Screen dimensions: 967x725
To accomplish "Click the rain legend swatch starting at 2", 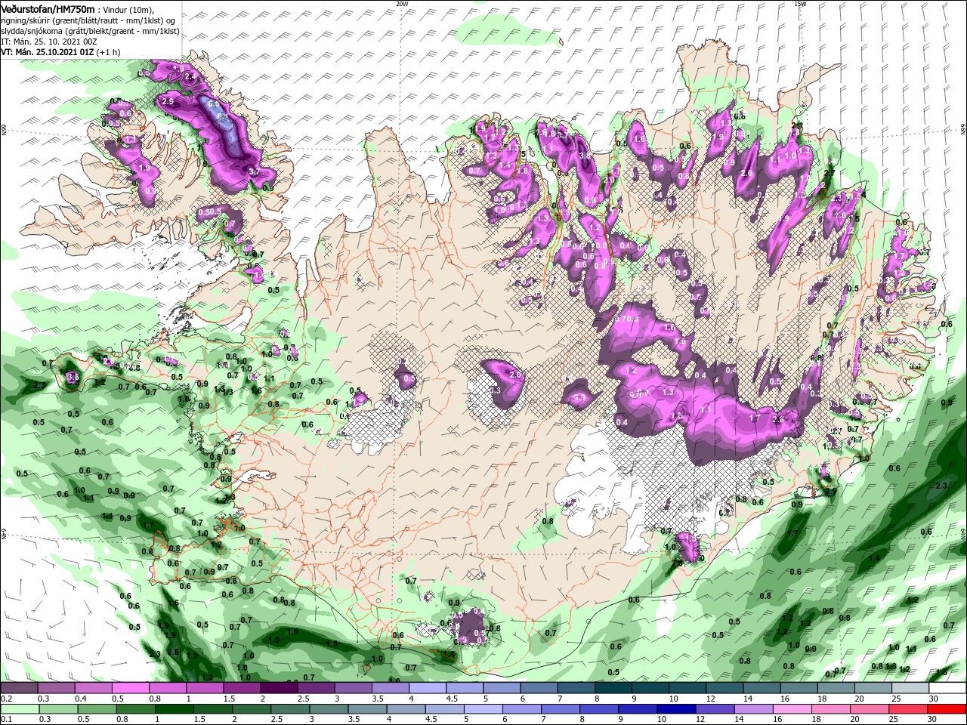I will (253, 709).
